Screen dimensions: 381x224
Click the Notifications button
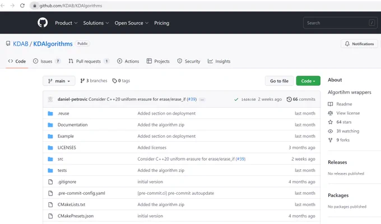pyautogui.click(x=359, y=44)
